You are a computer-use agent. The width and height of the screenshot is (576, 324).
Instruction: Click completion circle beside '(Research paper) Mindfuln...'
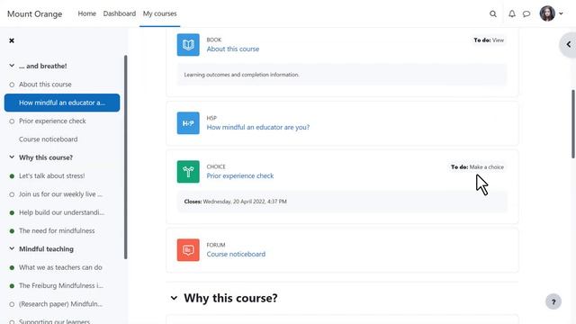12,304
